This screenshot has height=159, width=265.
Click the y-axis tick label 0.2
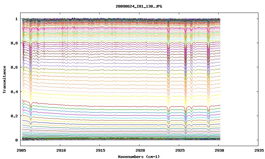[x=14, y=116]
